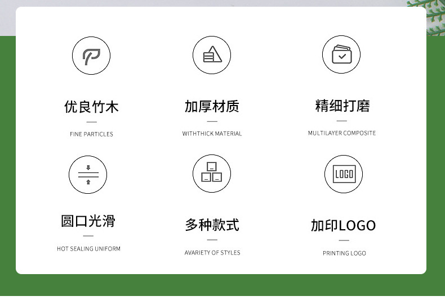445x305 pixels.
Task: Select the 多种款式 heading
Action: 212,225
